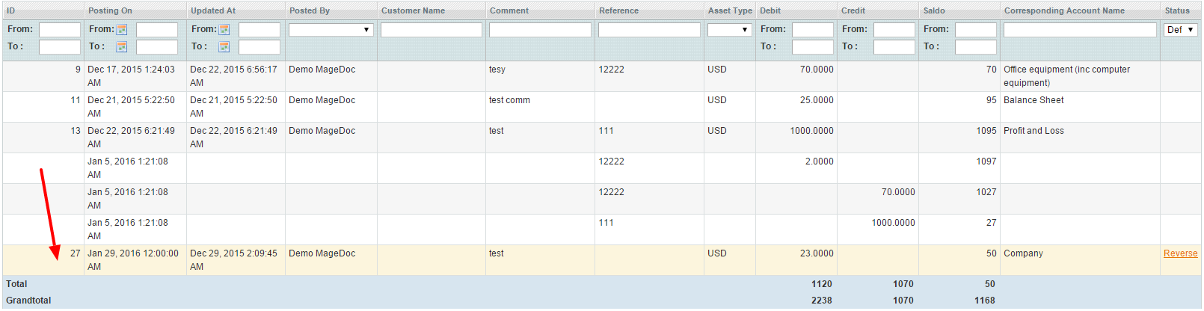Click the Reverse link on entry 27
This screenshot has width=1204, height=311.
point(1180,253)
